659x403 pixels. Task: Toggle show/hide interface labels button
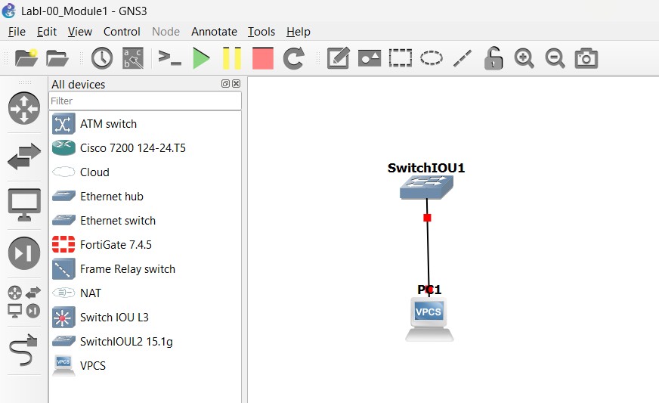[133, 58]
